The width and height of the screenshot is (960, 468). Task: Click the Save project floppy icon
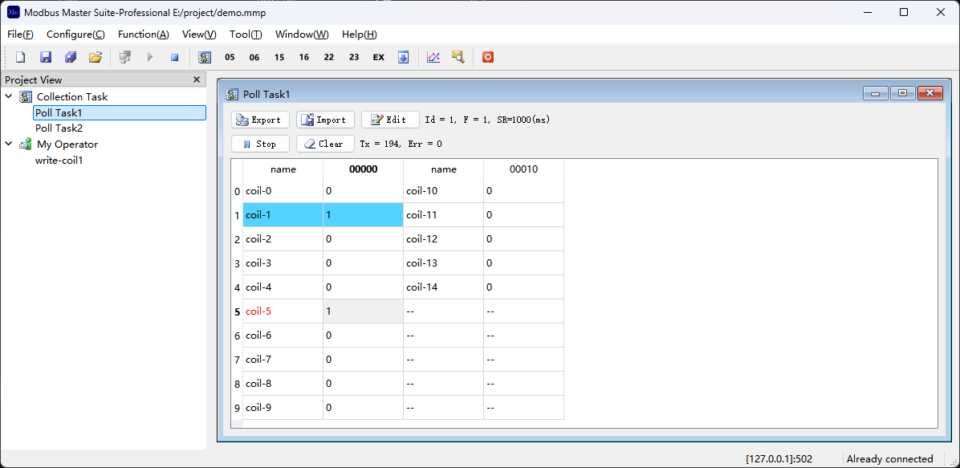(46, 57)
